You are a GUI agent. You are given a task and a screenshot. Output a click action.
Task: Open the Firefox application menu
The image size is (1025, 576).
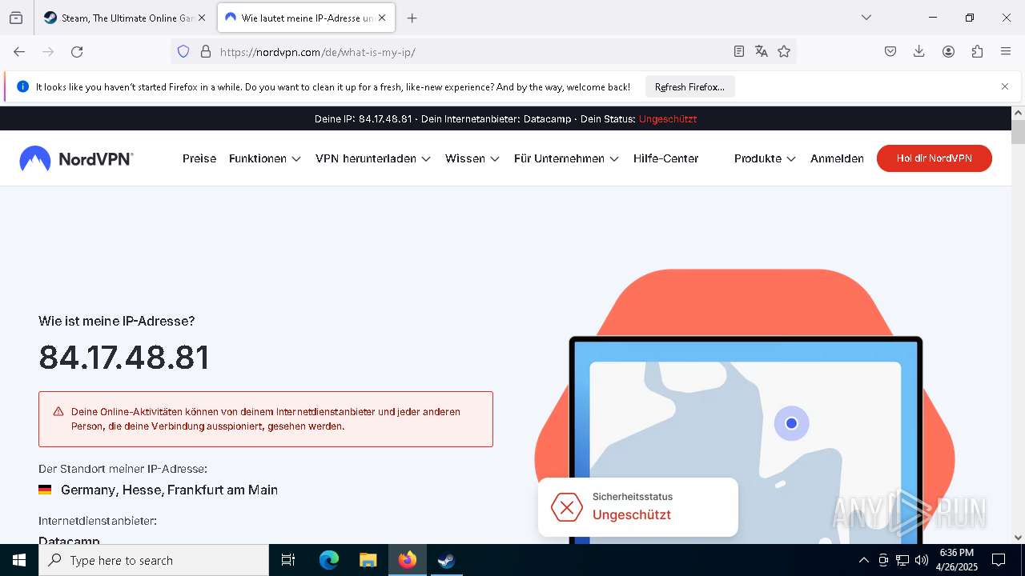(x=1006, y=51)
